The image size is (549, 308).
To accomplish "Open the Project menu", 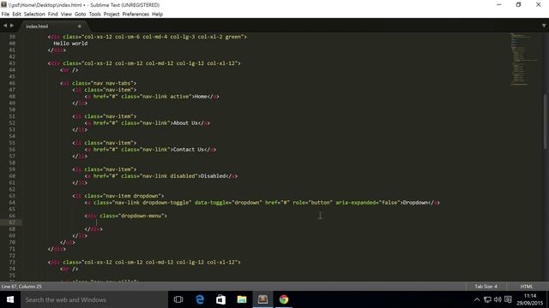I will tap(112, 15).
